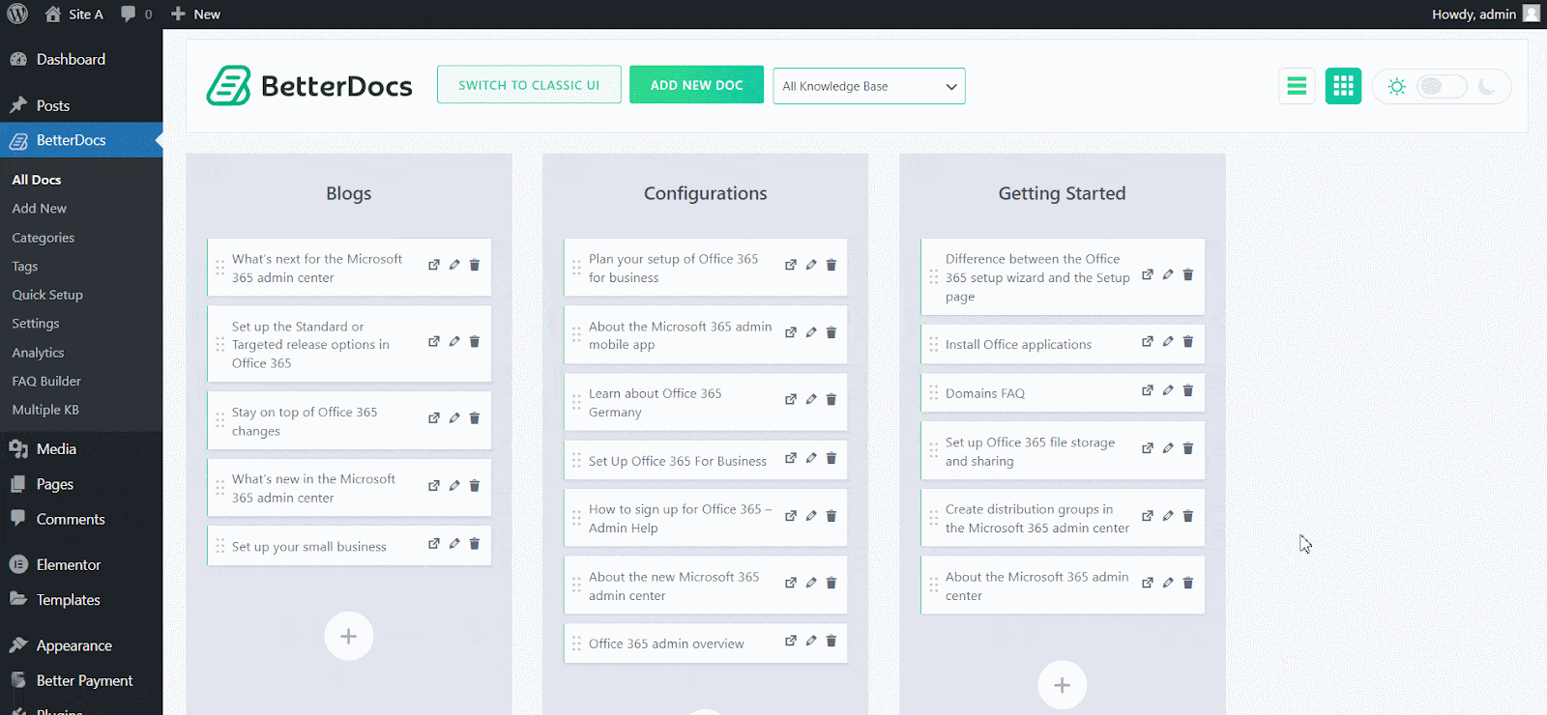The width and height of the screenshot is (1547, 715).
Task: Click the ADD NEW DOC button
Action: pyautogui.click(x=696, y=85)
